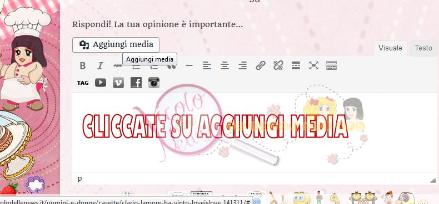Insert Facebook content

pos(136,83)
